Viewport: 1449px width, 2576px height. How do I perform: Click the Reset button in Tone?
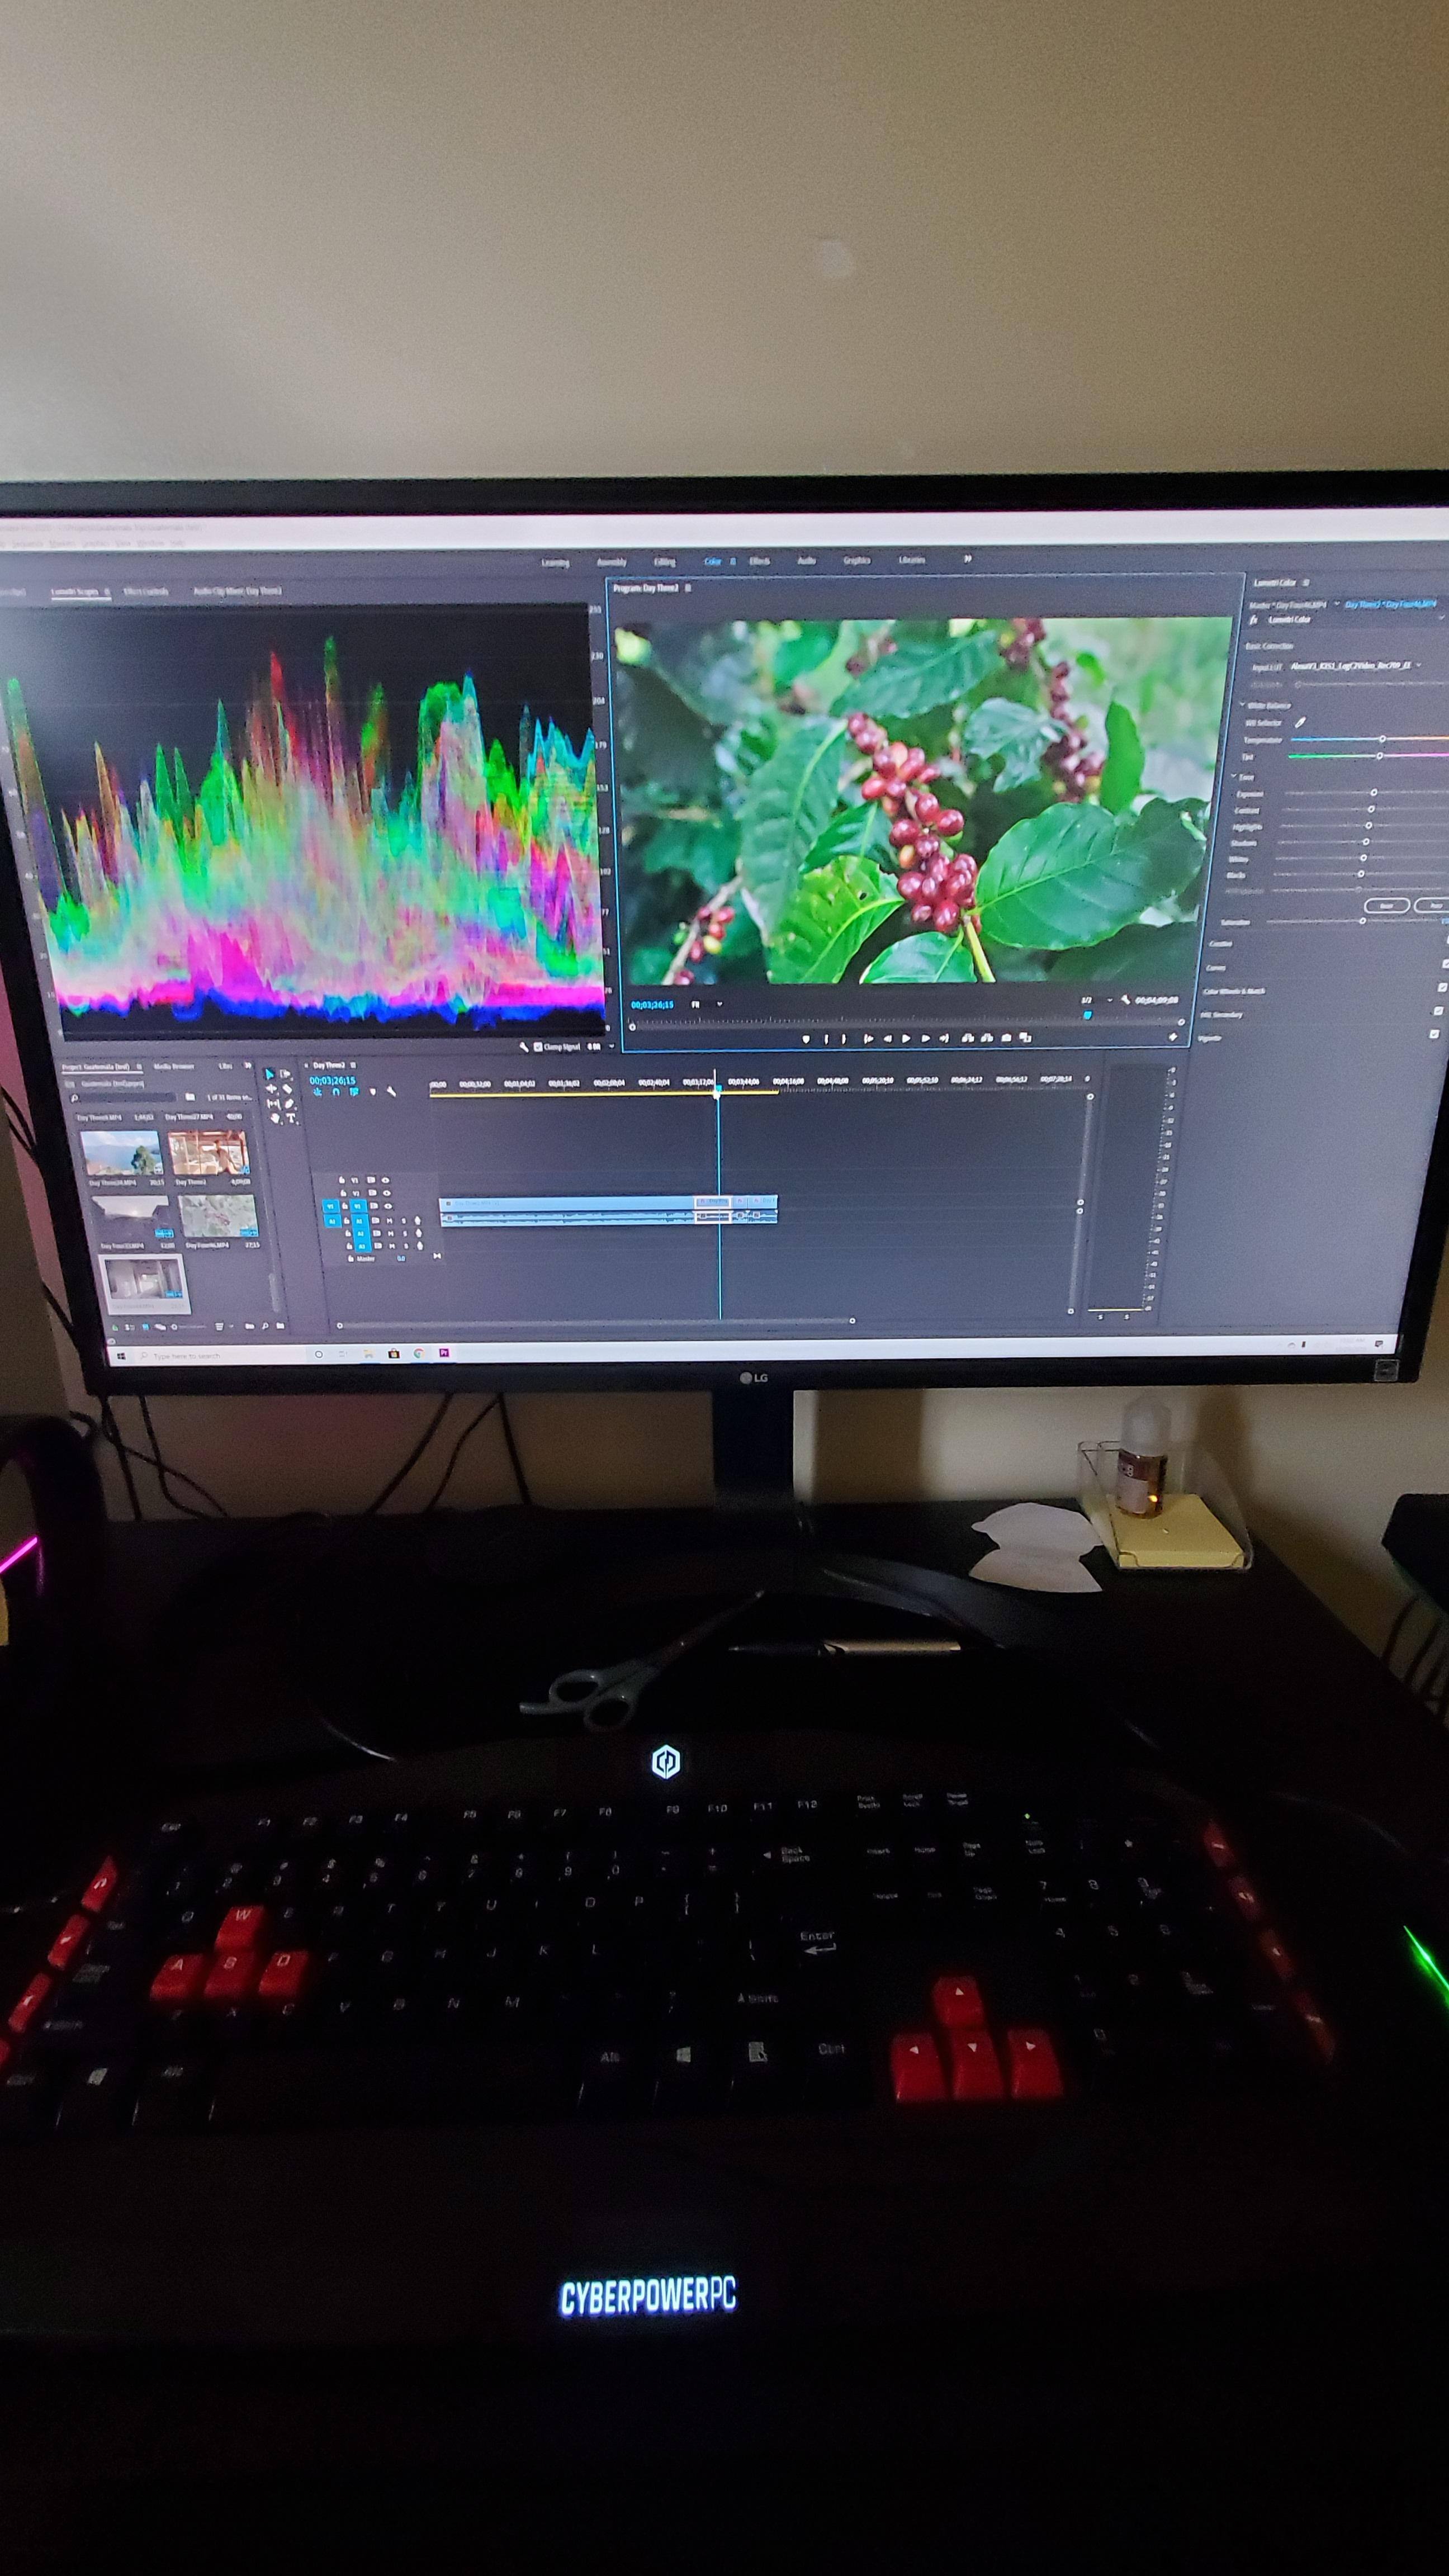[x=1387, y=905]
